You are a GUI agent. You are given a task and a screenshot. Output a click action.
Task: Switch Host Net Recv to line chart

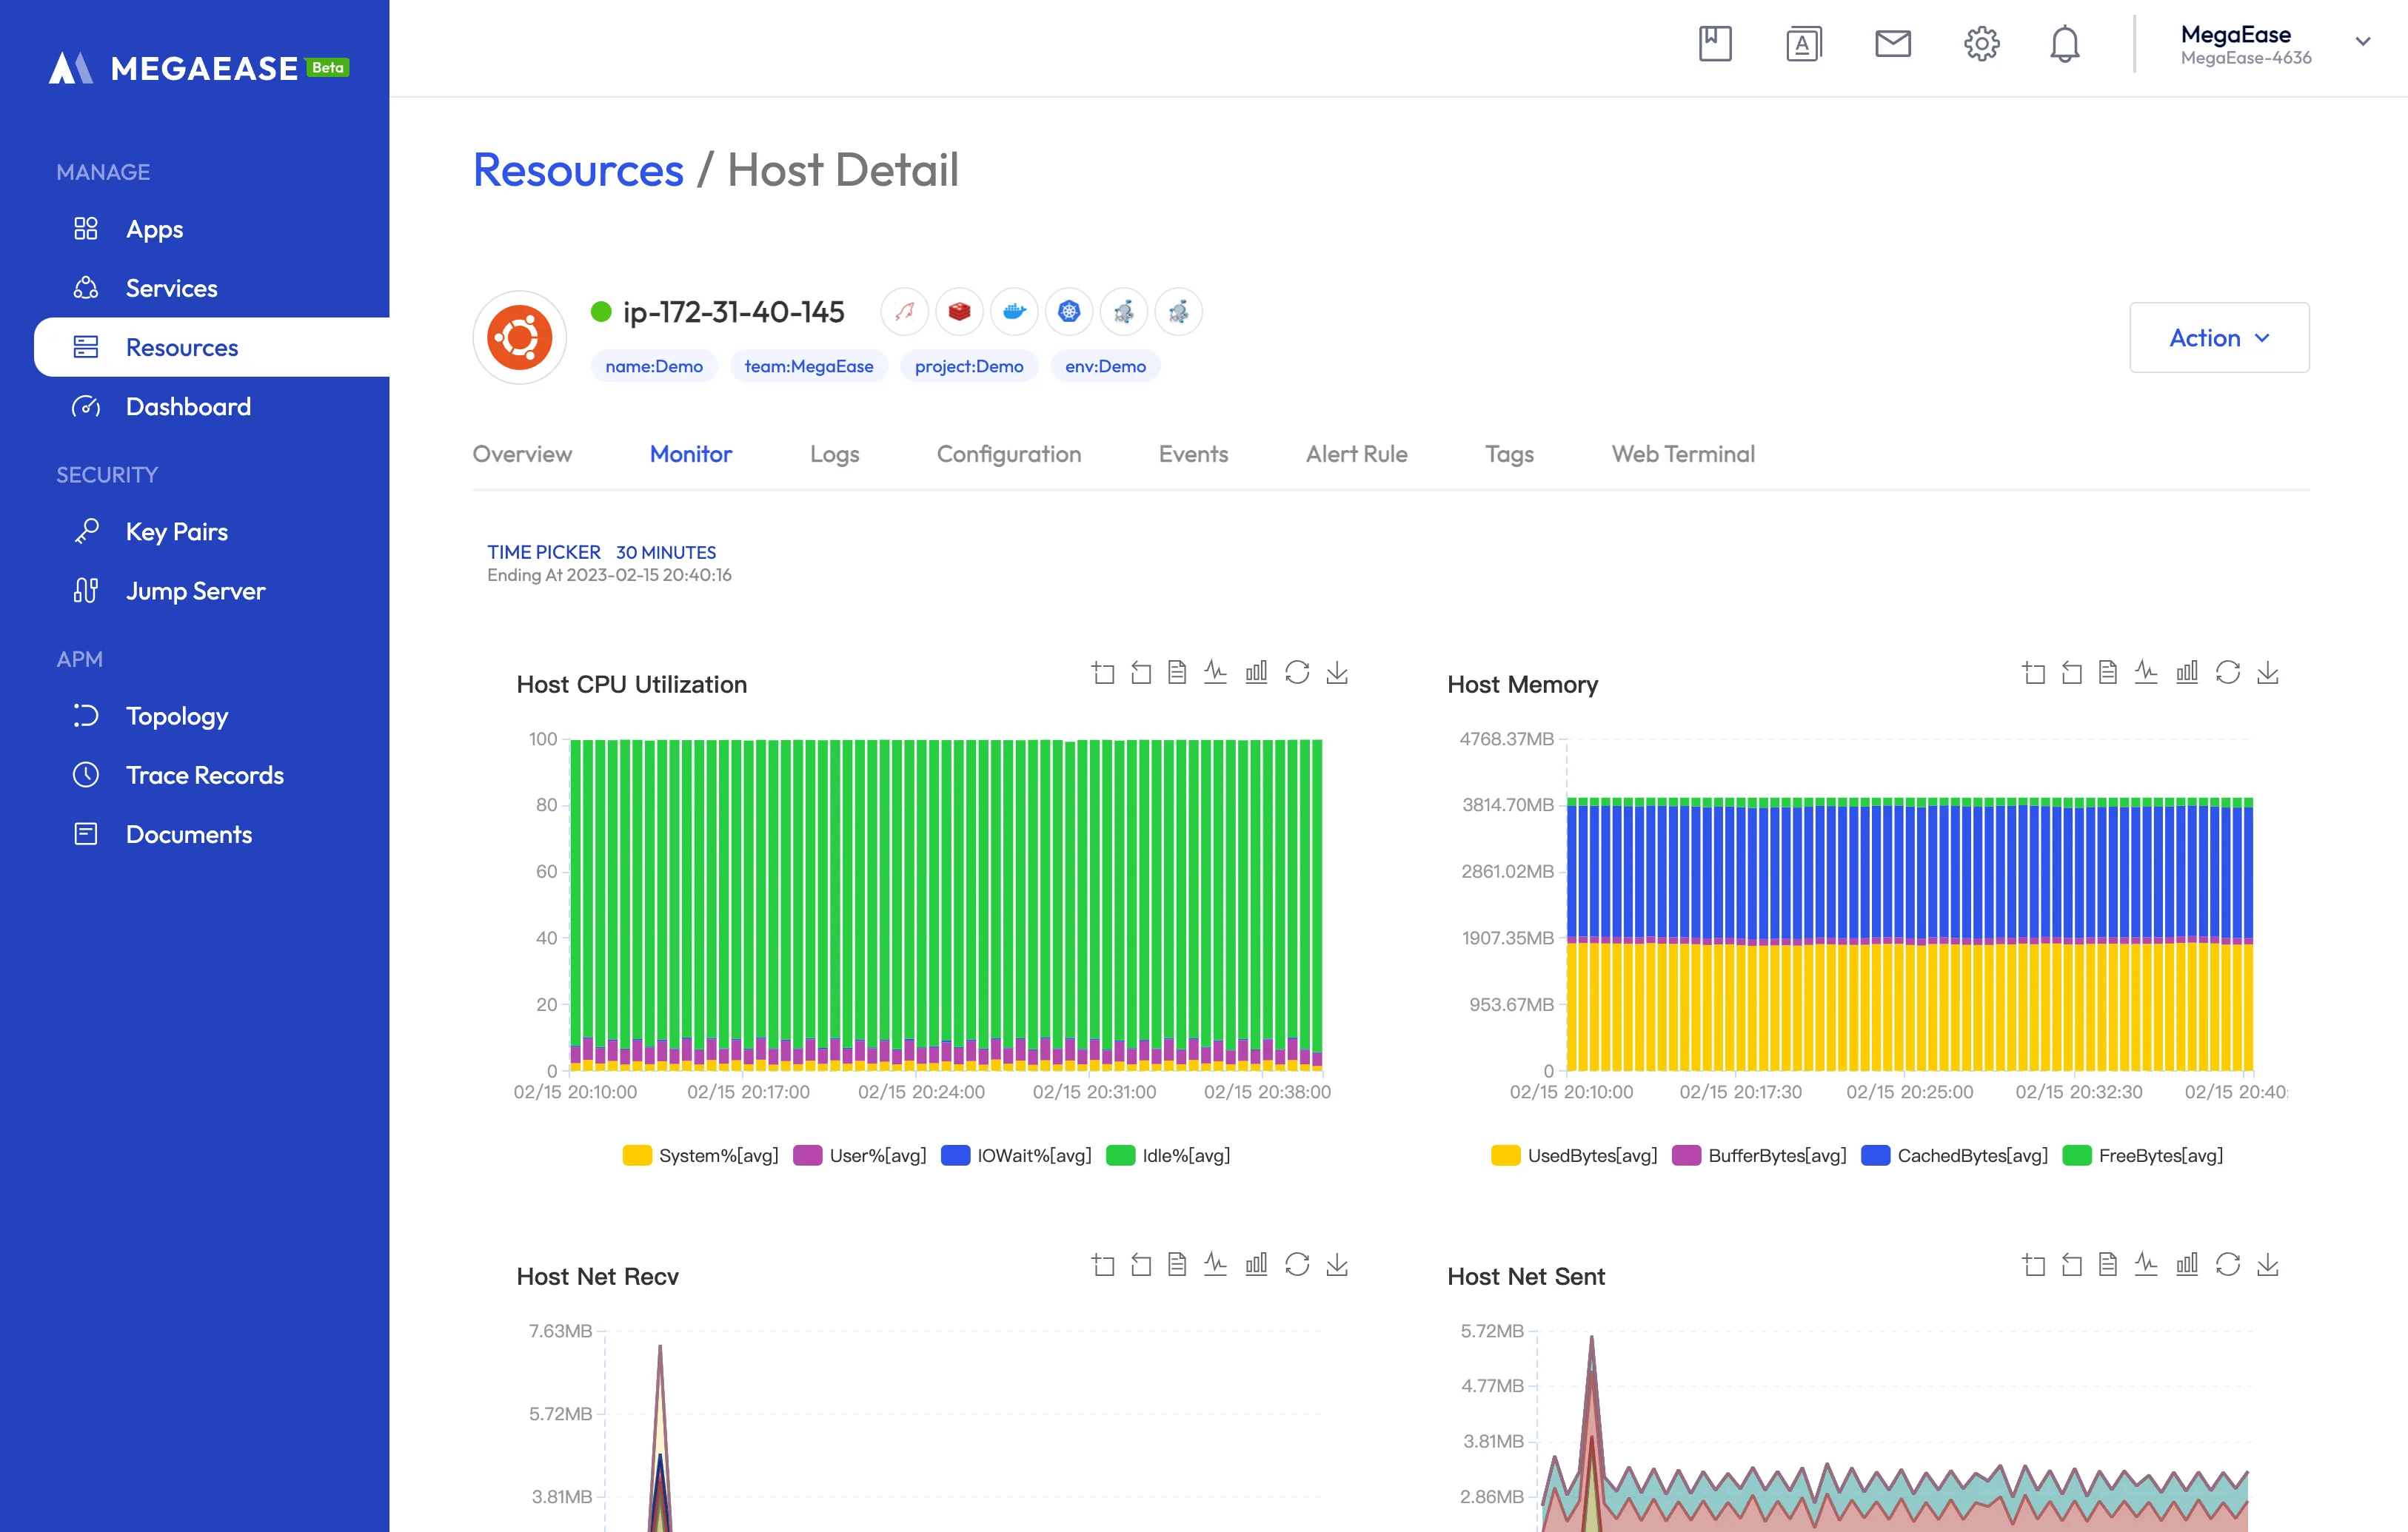1215,1264
